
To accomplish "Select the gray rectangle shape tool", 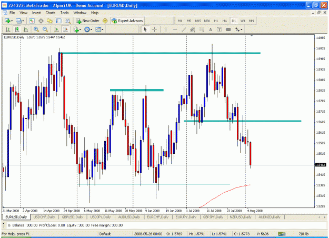I will click(x=228, y=29).
